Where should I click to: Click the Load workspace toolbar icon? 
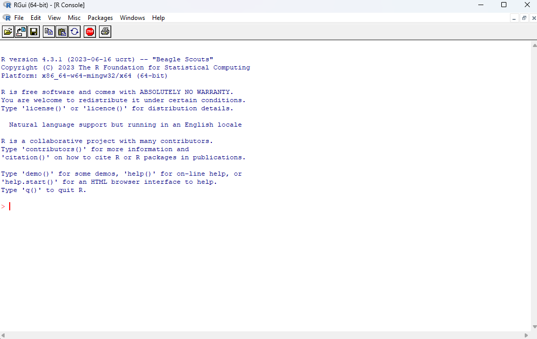(21, 32)
